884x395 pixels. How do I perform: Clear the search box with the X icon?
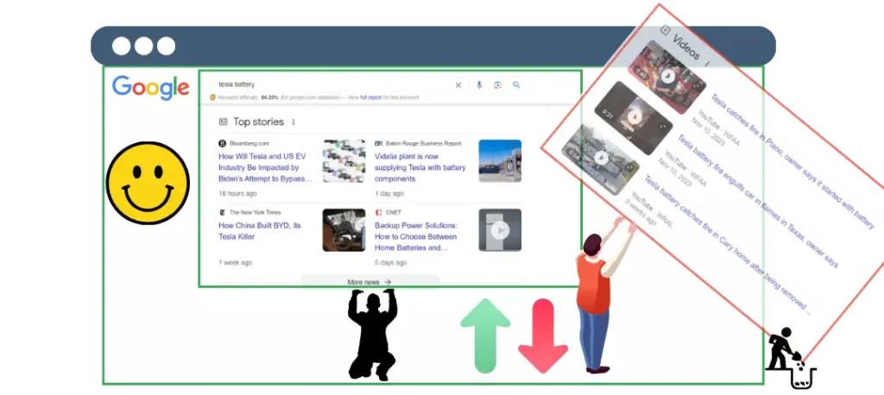pos(458,85)
